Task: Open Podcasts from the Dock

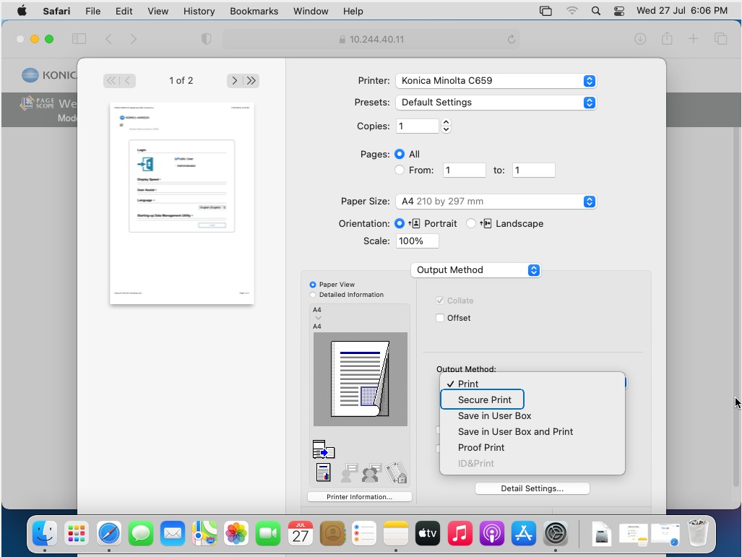Action: (491, 534)
